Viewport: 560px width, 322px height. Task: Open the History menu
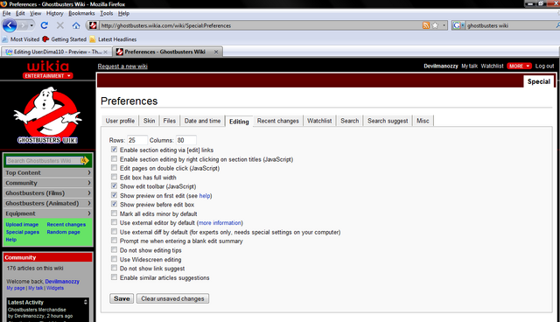[54, 13]
